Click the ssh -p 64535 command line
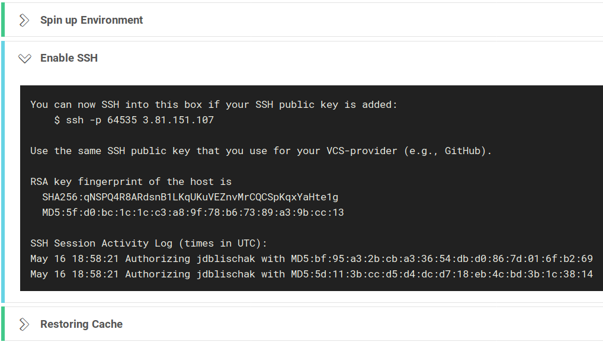 (x=134, y=120)
